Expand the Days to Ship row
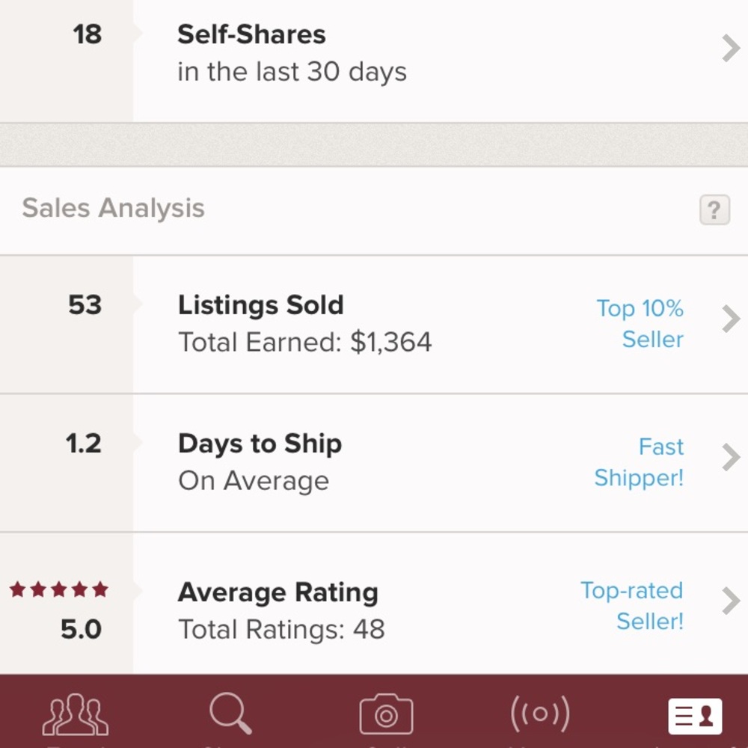Screen dimensions: 748x748 tap(729, 458)
